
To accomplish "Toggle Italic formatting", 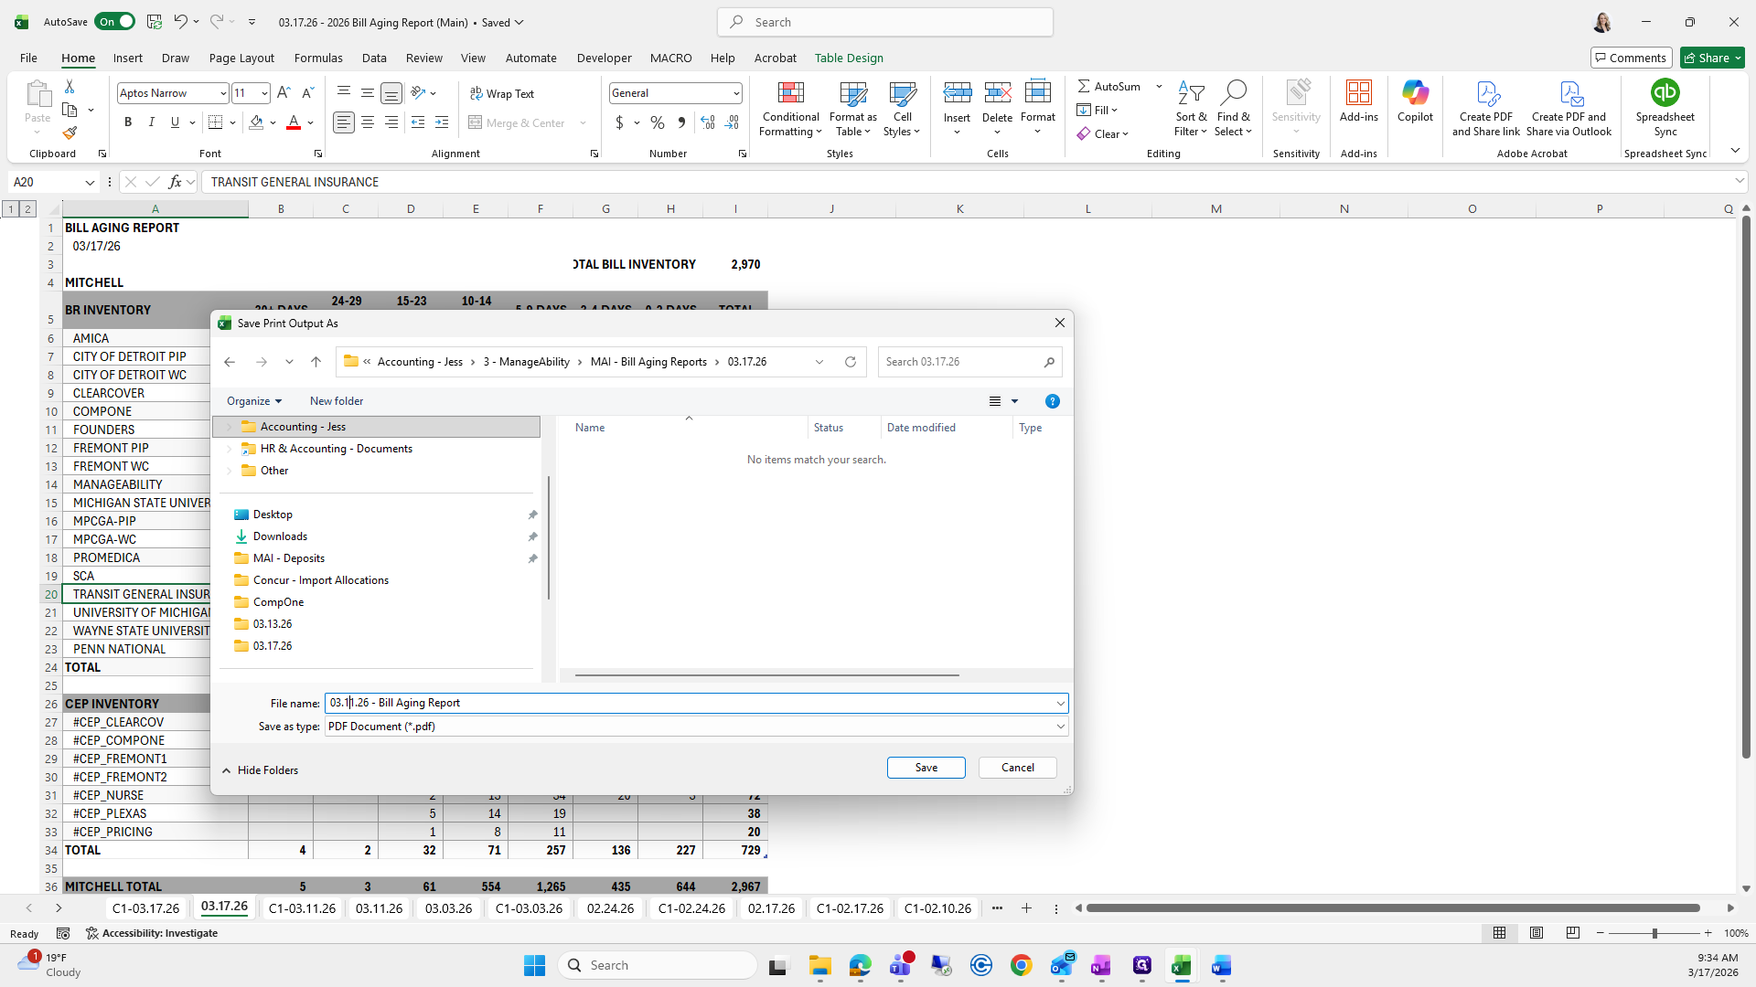I will pyautogui.click(x=152, y=122).
